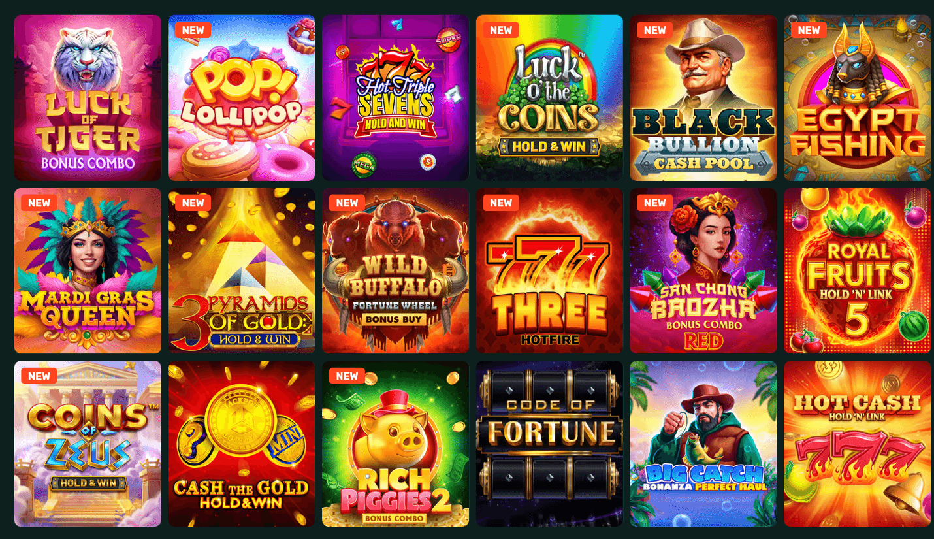The width and height of the screenshot is (934, 539).
Task: Click the NEW badge on Egypt Fishing
Action: [x=809, y=30]
